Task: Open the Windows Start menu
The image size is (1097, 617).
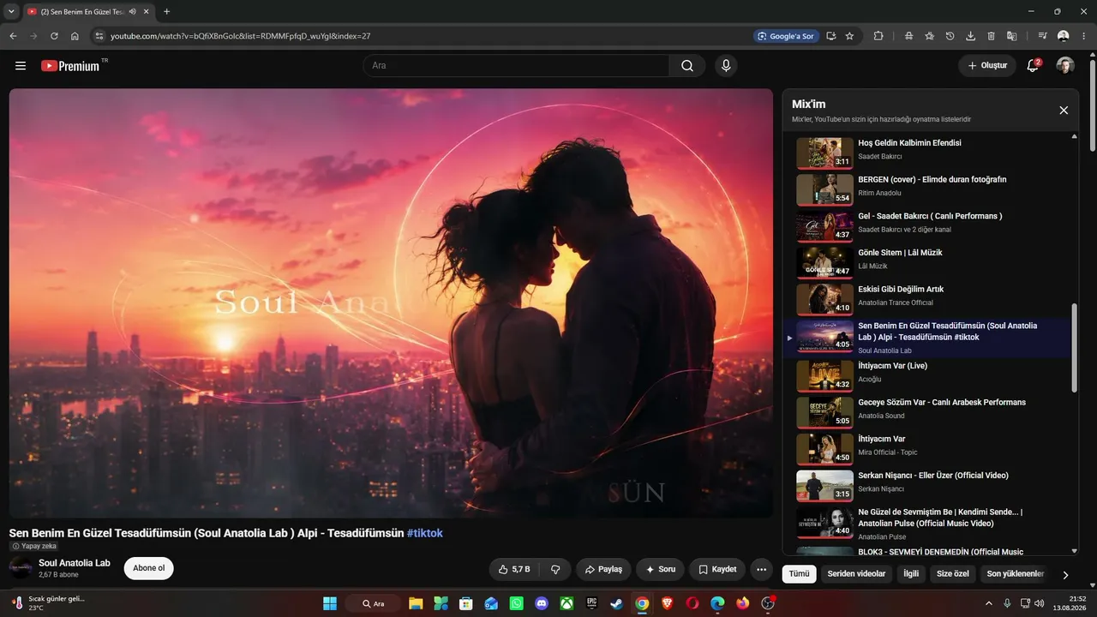Action: (x=330, y=603)
